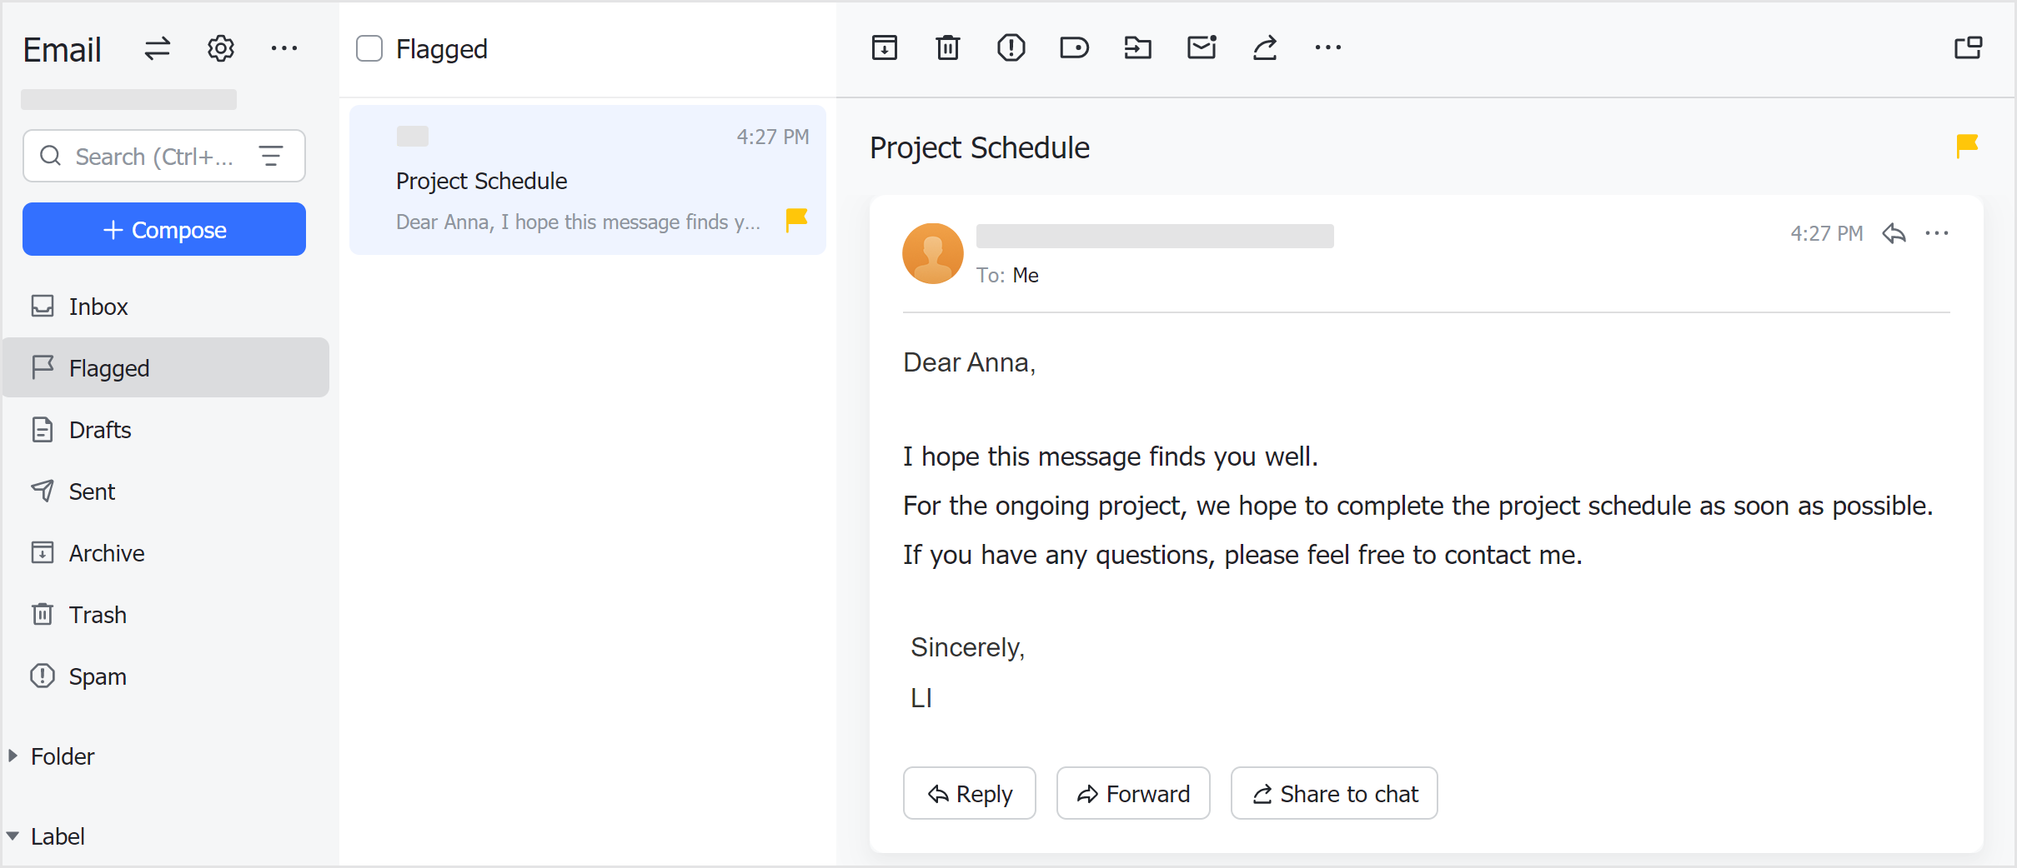This screenshot has height=868, width=2017.
Task: Switch to the Inbox folder
Action: (x=98, y=306)
